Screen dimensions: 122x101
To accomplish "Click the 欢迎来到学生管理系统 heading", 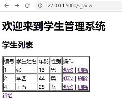I will pyautogui.click(x=54, y=26).
